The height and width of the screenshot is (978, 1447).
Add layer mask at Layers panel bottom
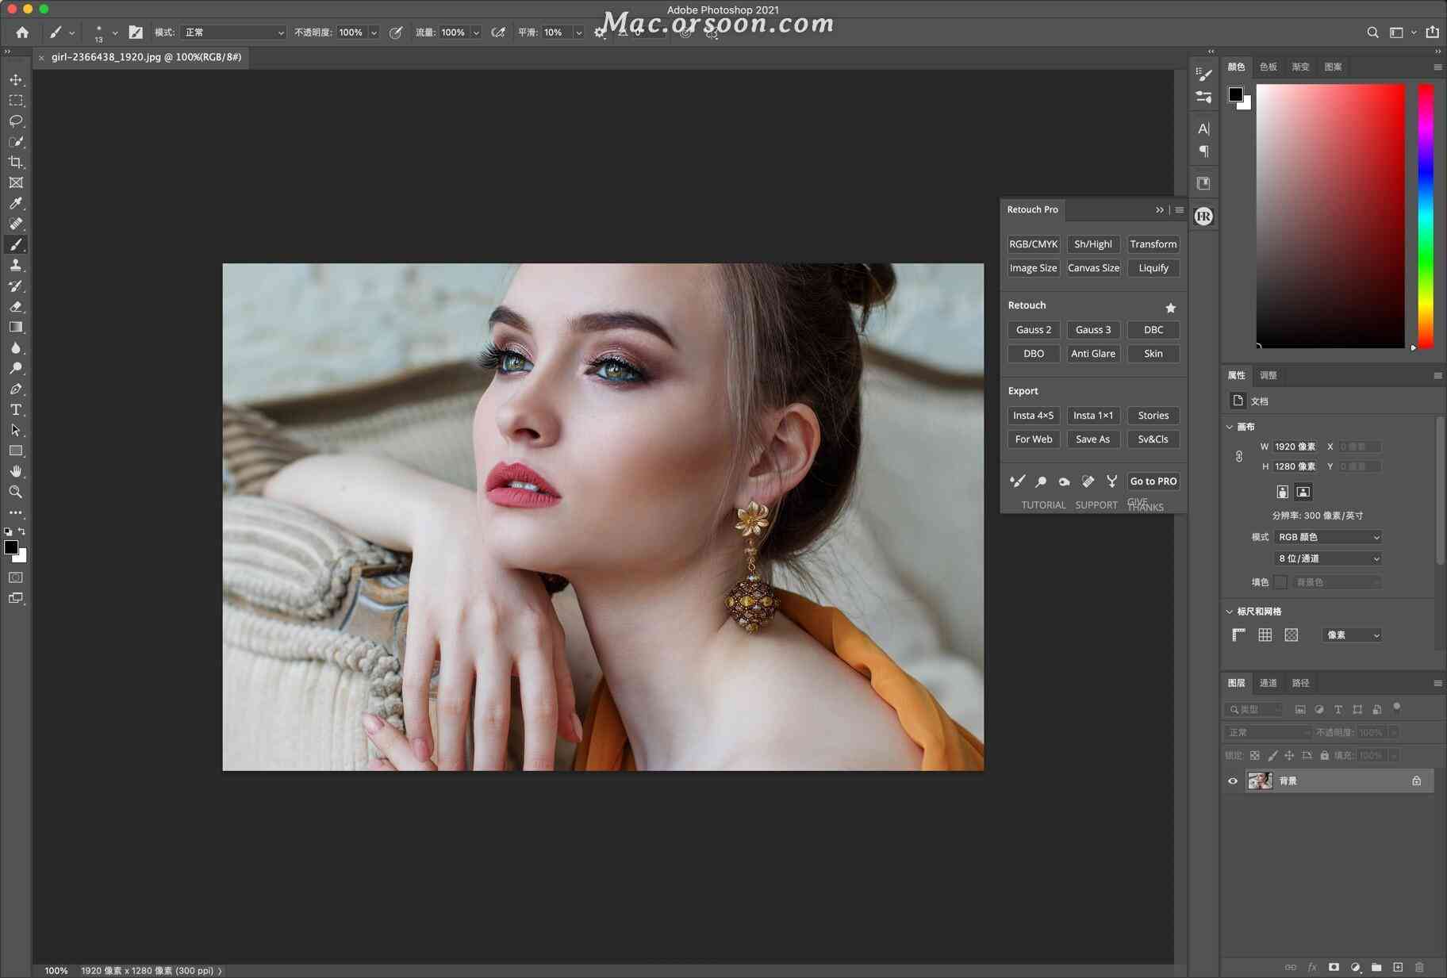[1334, 967]
